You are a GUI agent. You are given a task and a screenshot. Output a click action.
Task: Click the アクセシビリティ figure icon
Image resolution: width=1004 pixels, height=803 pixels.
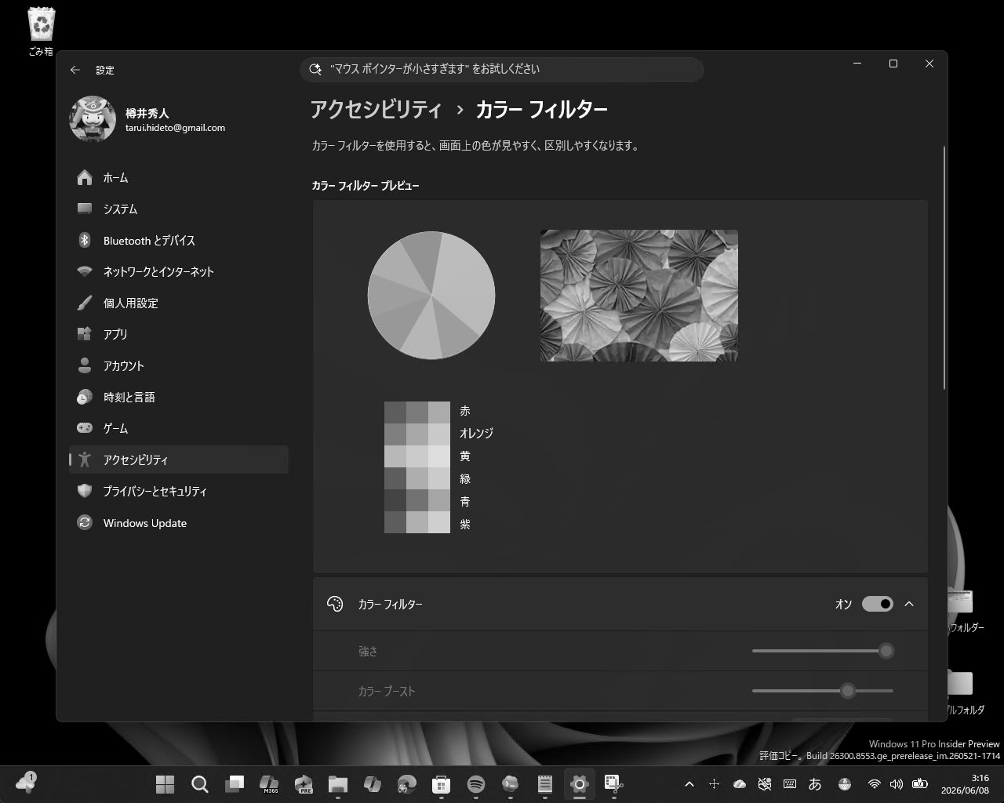point(85,460)
